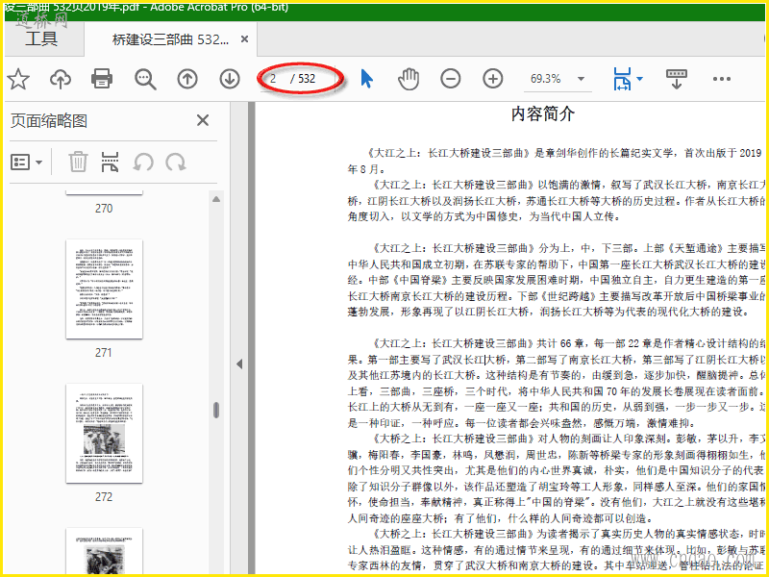Click the thumbnail label 271

point(104,353)
